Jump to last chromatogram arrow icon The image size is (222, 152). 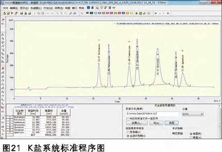pos(168,13)
